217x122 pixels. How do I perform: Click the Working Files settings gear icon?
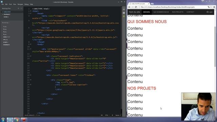[19, 8]
